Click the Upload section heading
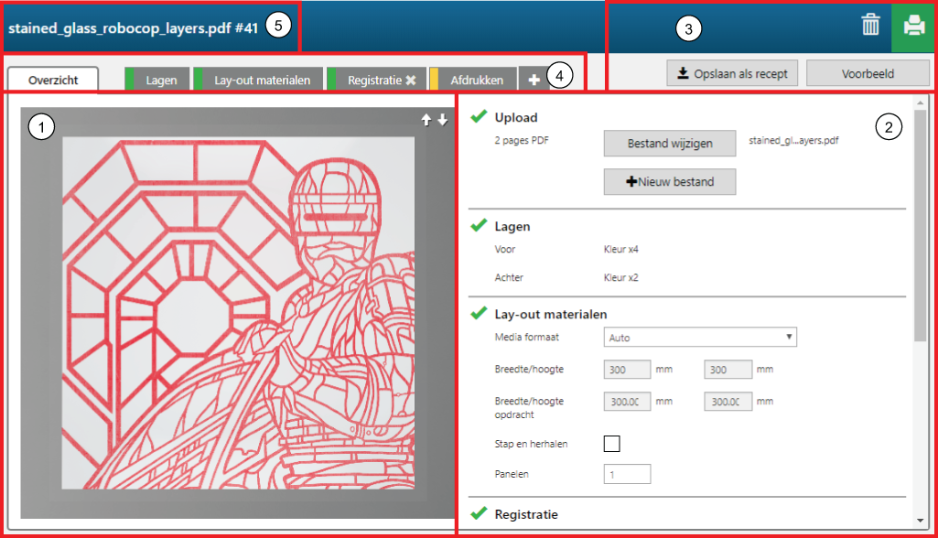The width and height of the screenshot is (938, 538). coord(515,117)
